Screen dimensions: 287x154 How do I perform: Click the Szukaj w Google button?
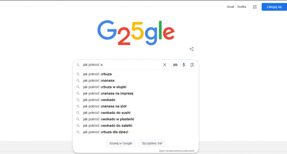[x=121, y=143]
